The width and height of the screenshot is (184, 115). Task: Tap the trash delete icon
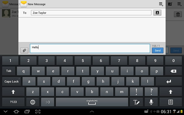tap(178, 14)
